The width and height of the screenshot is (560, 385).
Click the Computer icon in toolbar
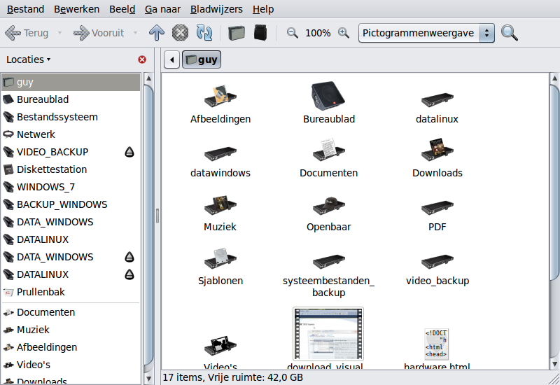(261, 33)
